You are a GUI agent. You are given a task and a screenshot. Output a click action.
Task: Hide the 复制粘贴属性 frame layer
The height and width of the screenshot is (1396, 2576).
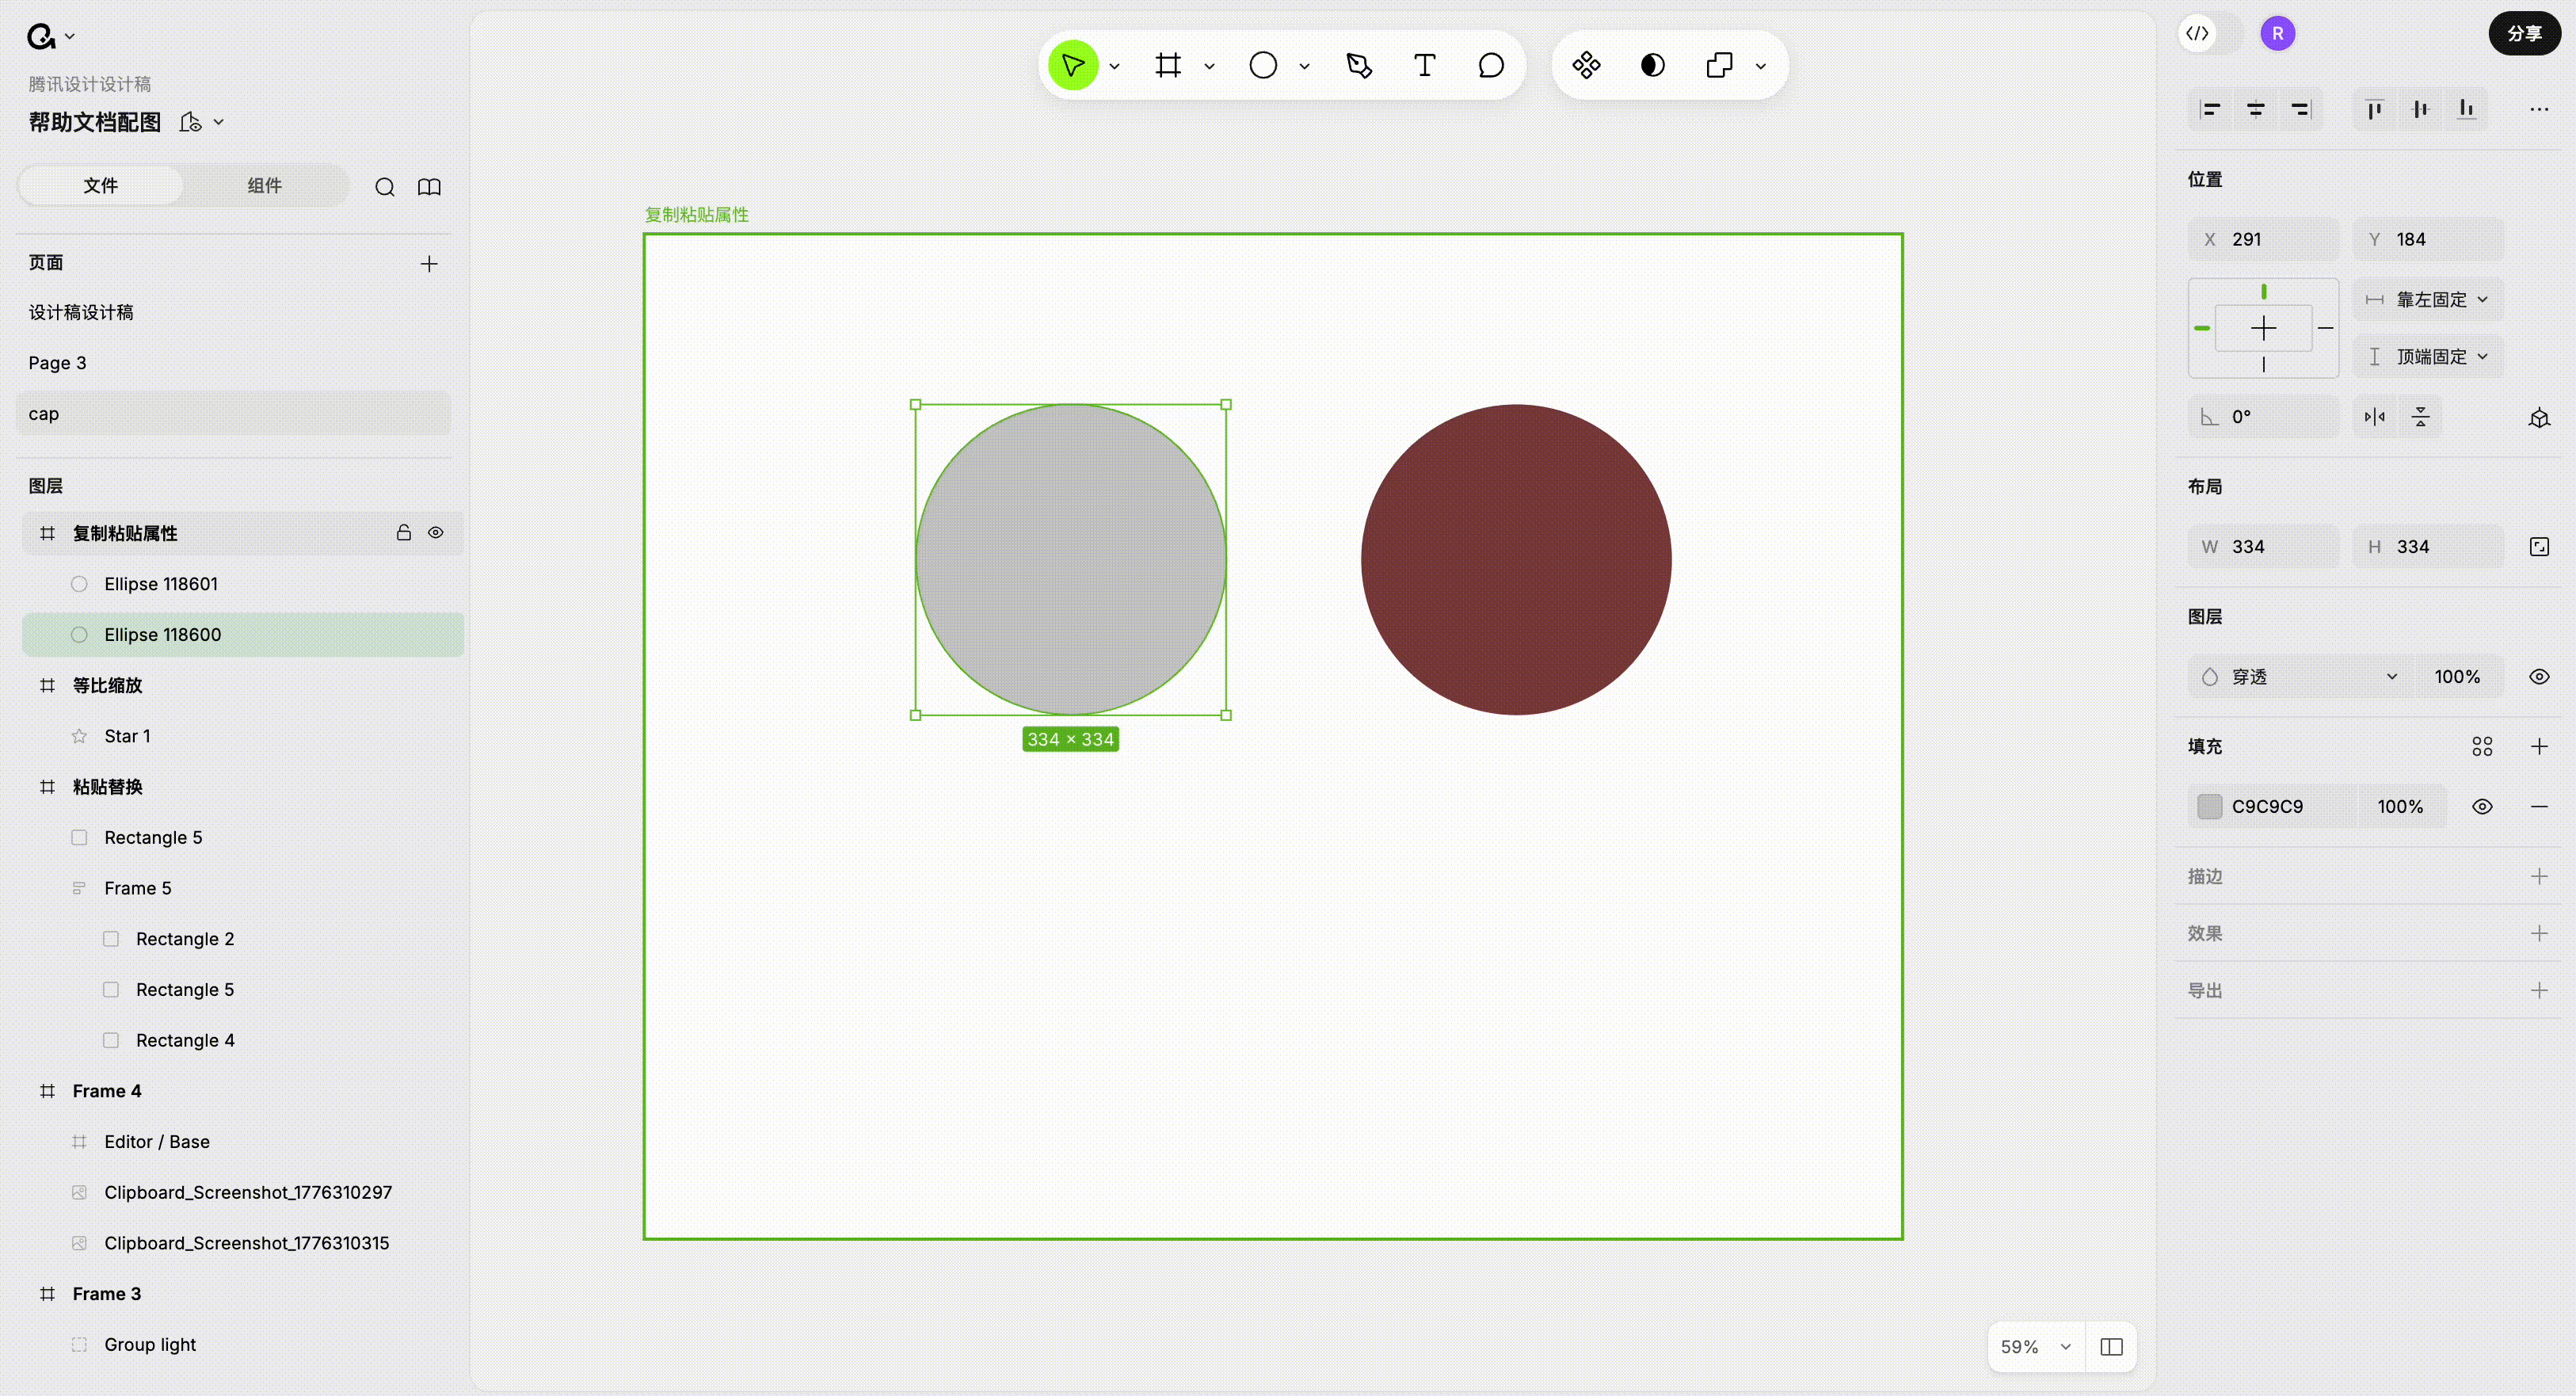[x=436, y=533]
